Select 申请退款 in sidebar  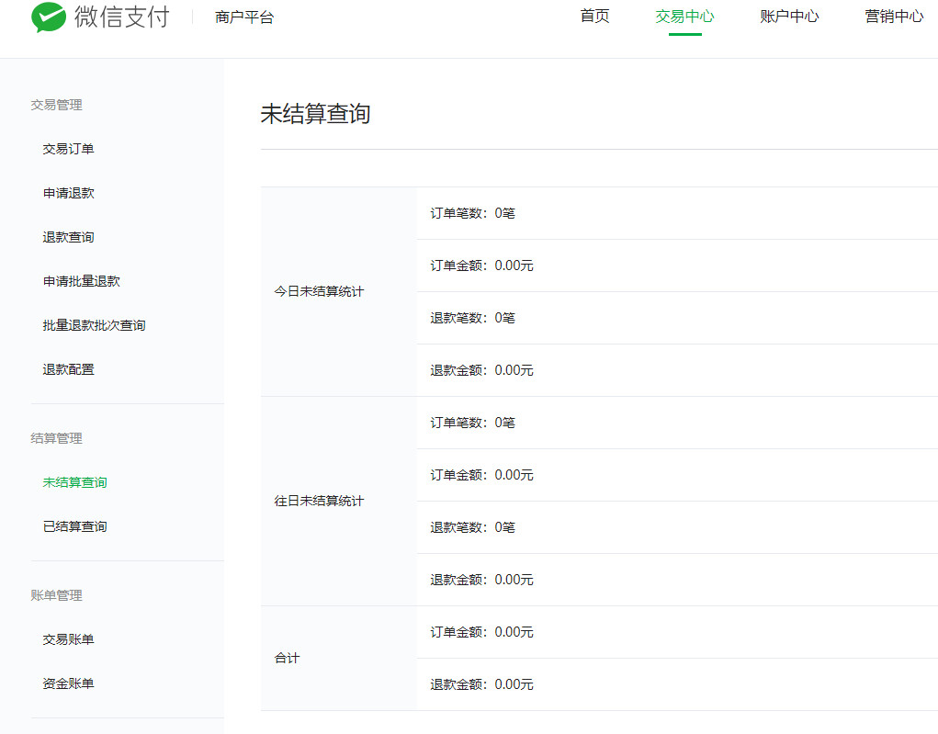coord(68,193)
